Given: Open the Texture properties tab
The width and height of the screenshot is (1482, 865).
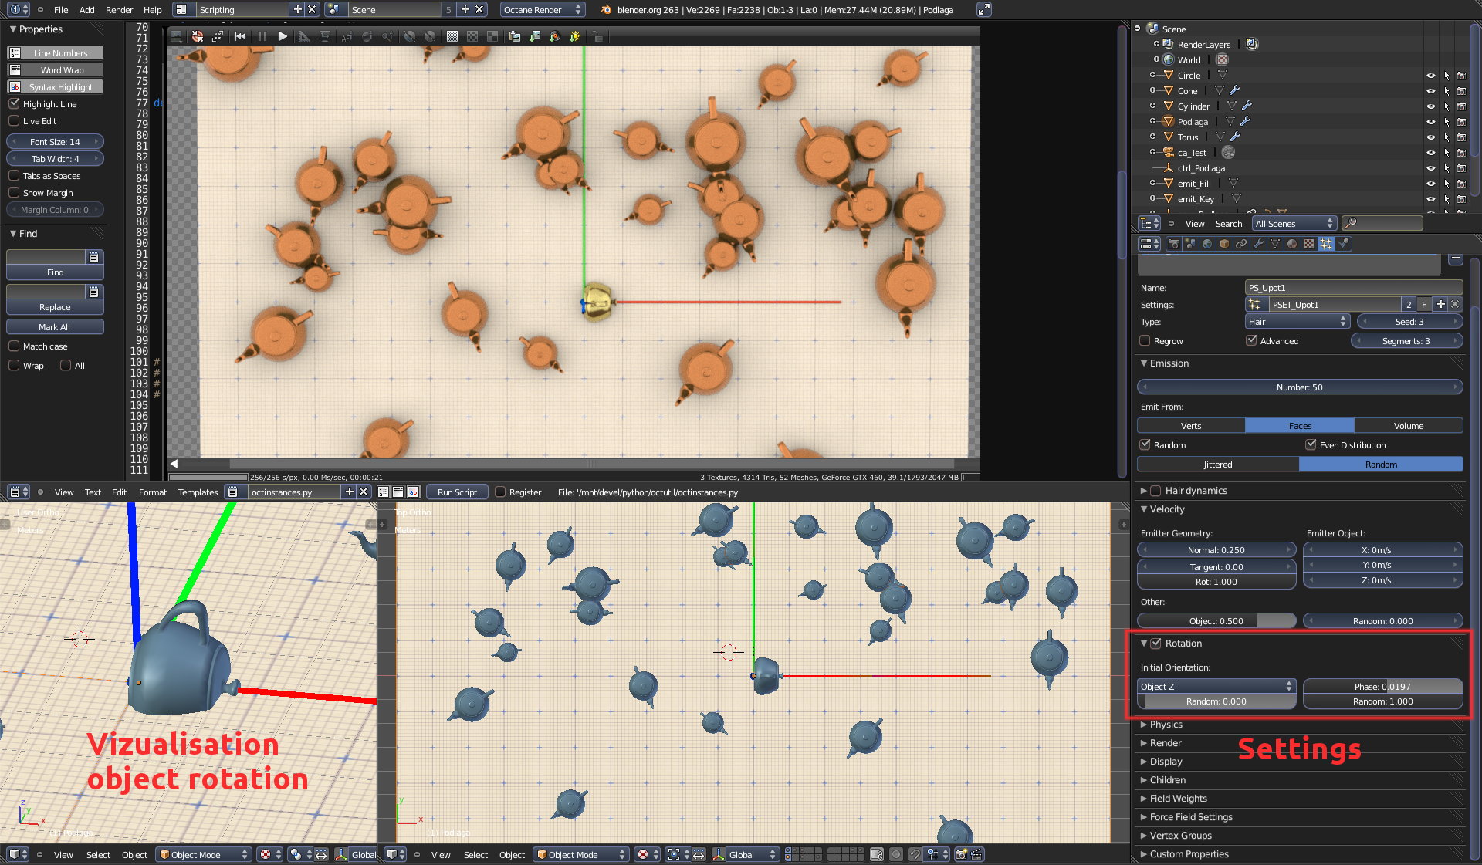Looking at the screenshot, I should pyautogui.click(x=1308, y=244).
